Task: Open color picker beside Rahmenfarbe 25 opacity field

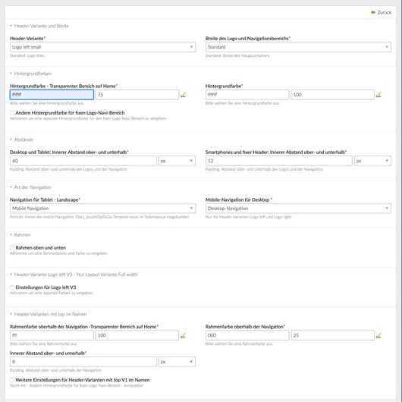Action: (378, 335)
